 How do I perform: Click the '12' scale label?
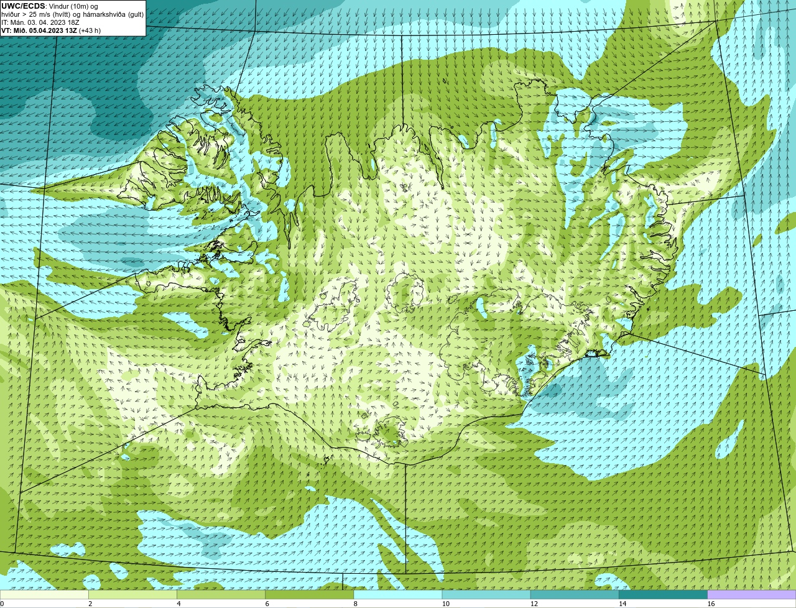[534, 604]
